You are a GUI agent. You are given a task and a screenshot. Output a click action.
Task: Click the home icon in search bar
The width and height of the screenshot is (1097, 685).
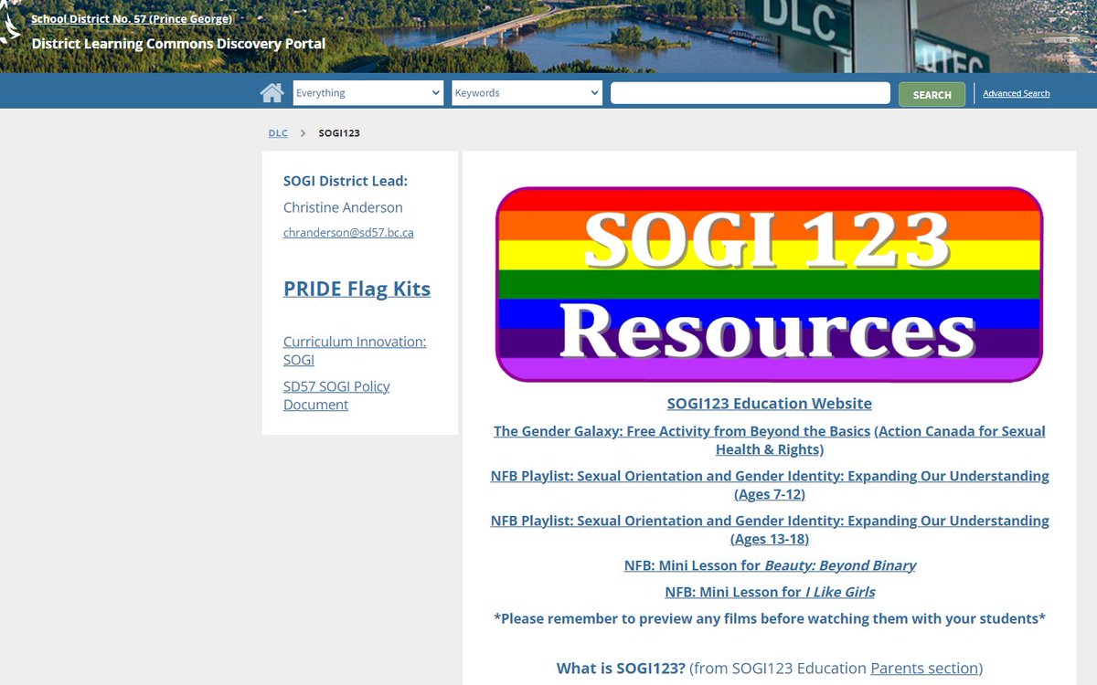click(272, 93)
